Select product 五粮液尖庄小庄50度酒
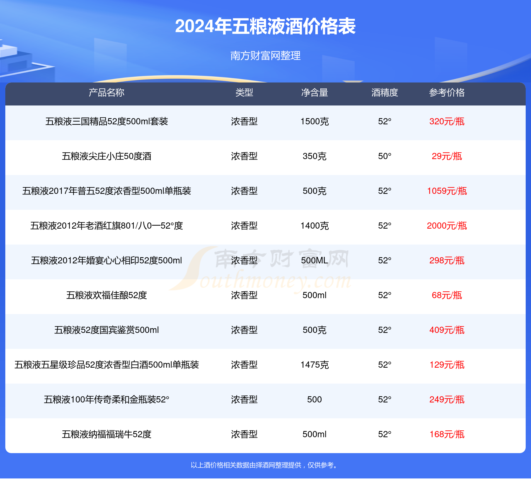The height and width of the screenshot is (492, 531). pyautogui.click(x=106, y=156)
